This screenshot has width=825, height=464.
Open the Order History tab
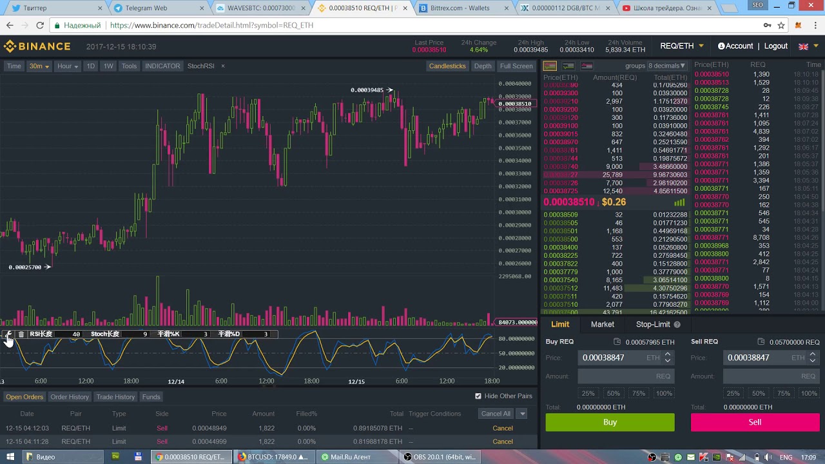point(70,396)
